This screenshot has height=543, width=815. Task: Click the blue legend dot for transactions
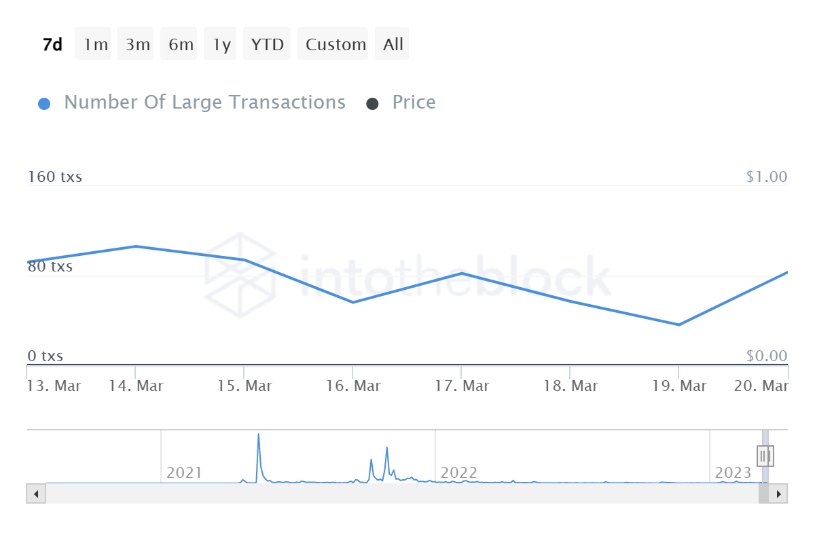[44, 104]
